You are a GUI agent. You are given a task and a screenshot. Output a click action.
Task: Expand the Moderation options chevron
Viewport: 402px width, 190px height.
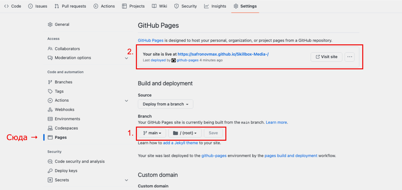(x=126, y=58)
